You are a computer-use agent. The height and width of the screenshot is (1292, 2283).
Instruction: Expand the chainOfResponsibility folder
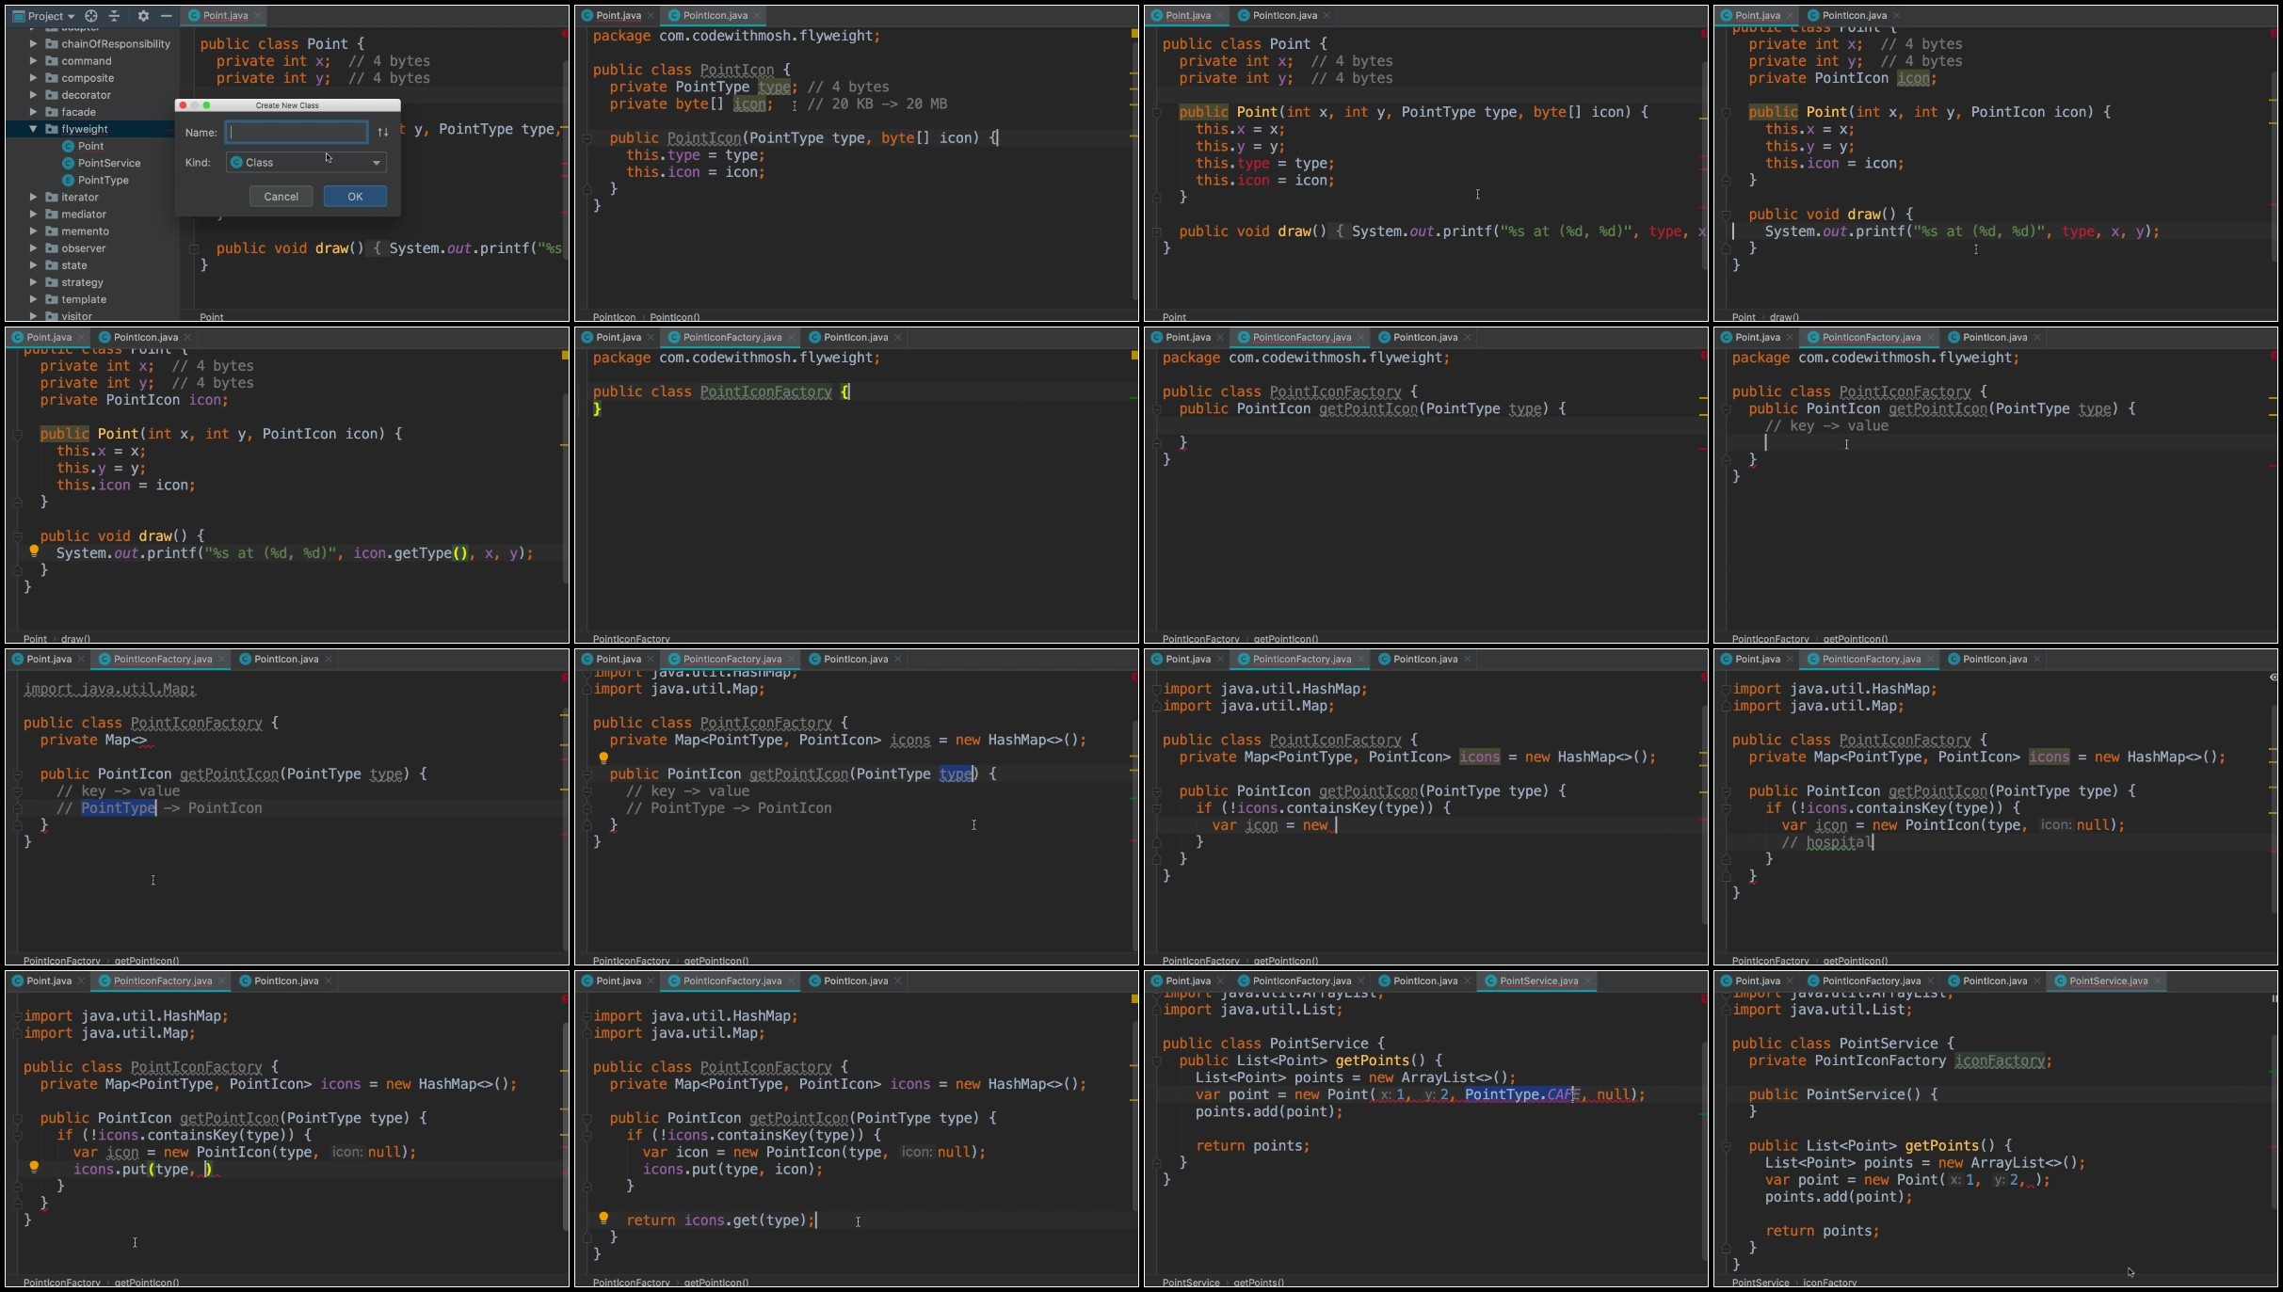pyautogui.click(x=33, y=44)
